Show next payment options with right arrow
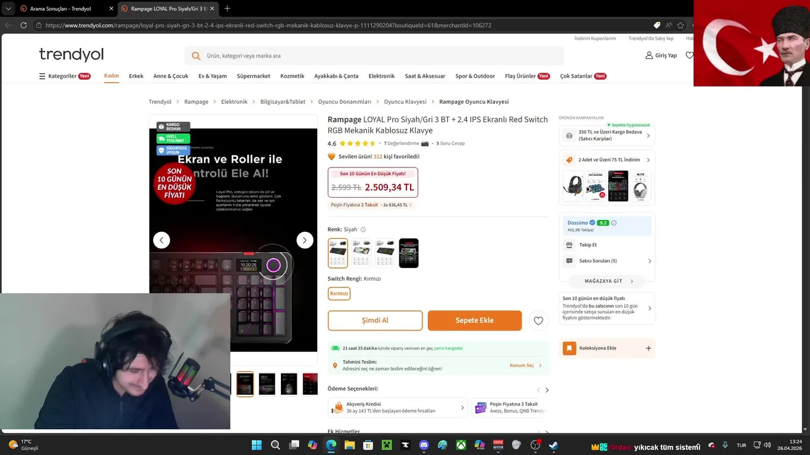 pyautogui.click(x=547, y=390)
